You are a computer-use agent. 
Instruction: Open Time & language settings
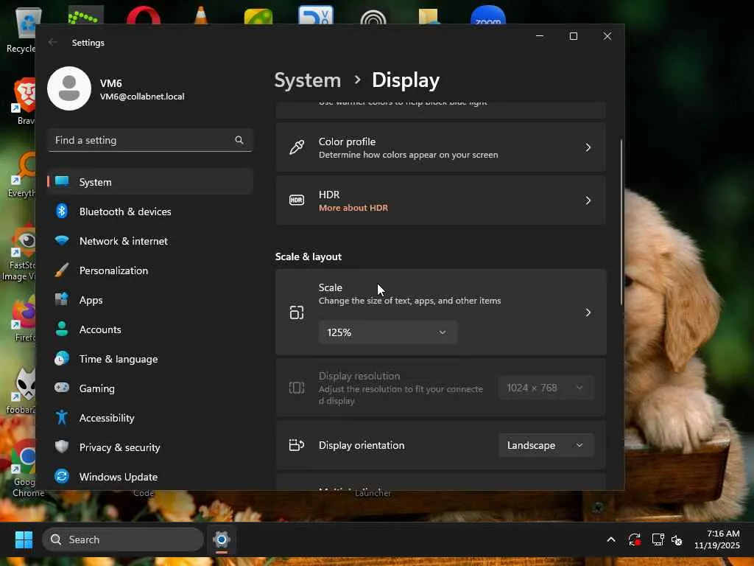coord(150,359)
